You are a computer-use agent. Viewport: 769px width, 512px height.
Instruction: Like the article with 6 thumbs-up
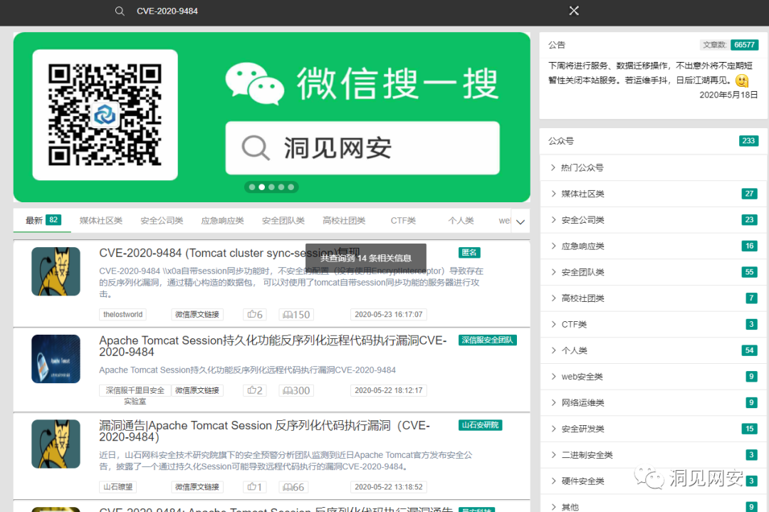click(x=255, y=314)
